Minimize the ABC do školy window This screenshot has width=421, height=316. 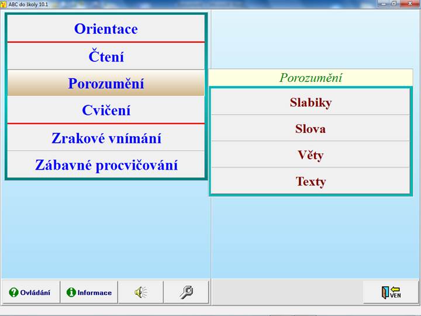pos(383,4)
